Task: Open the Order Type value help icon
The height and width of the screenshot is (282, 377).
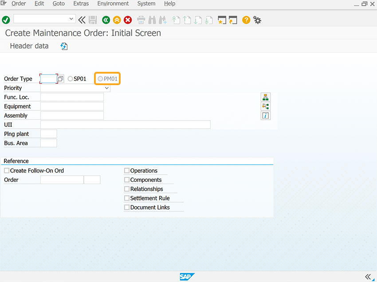Action: (61, 78)
